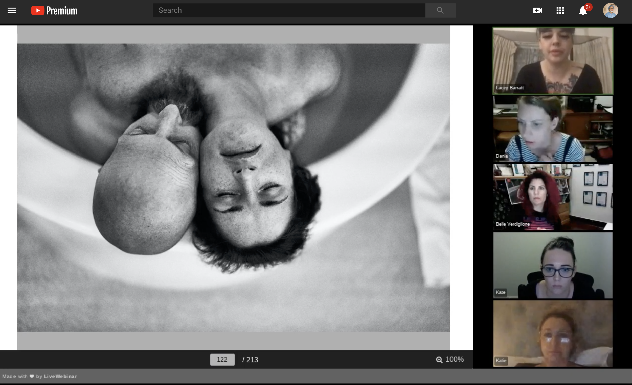632x385 pixels.
Task: Open the account avatar menu
Action: point(610,11)
